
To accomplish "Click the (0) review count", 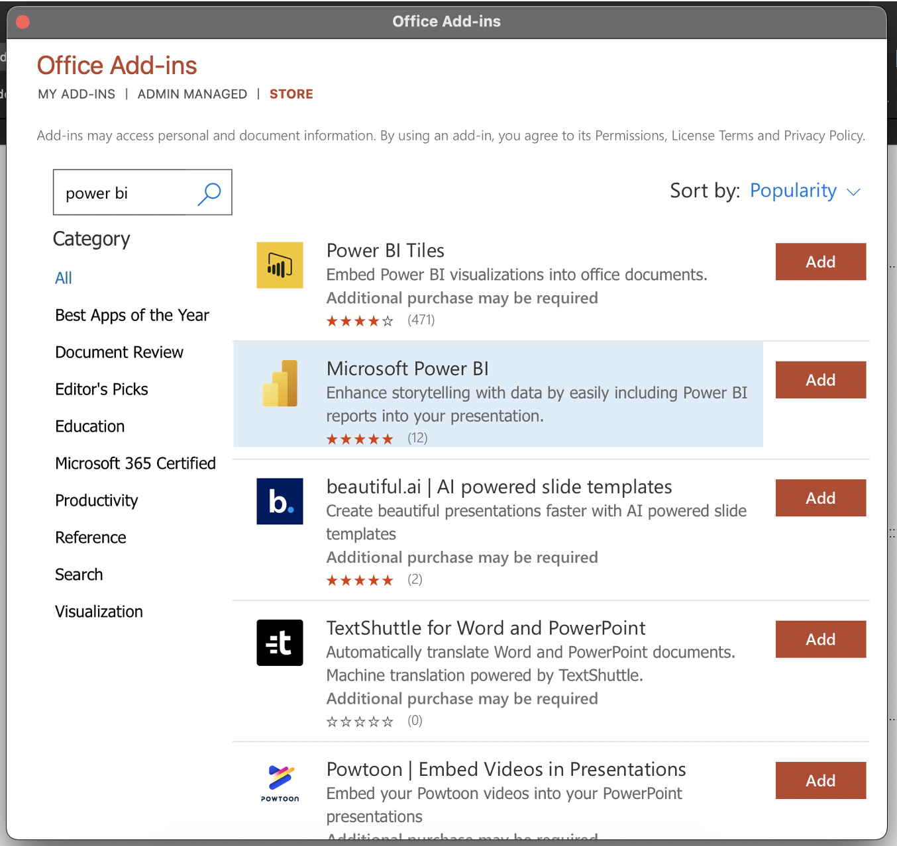I will tap(415, 721).
